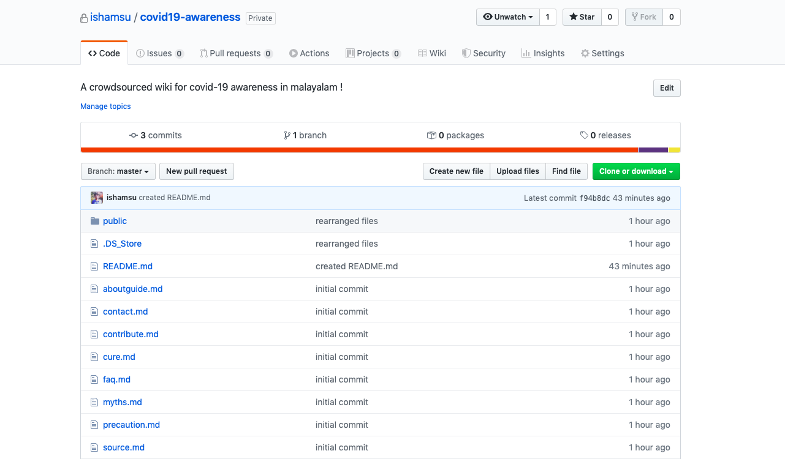Edit the repository description
Image resolution: width=785 pixels, height=459 pixels.
click(667, 88)
